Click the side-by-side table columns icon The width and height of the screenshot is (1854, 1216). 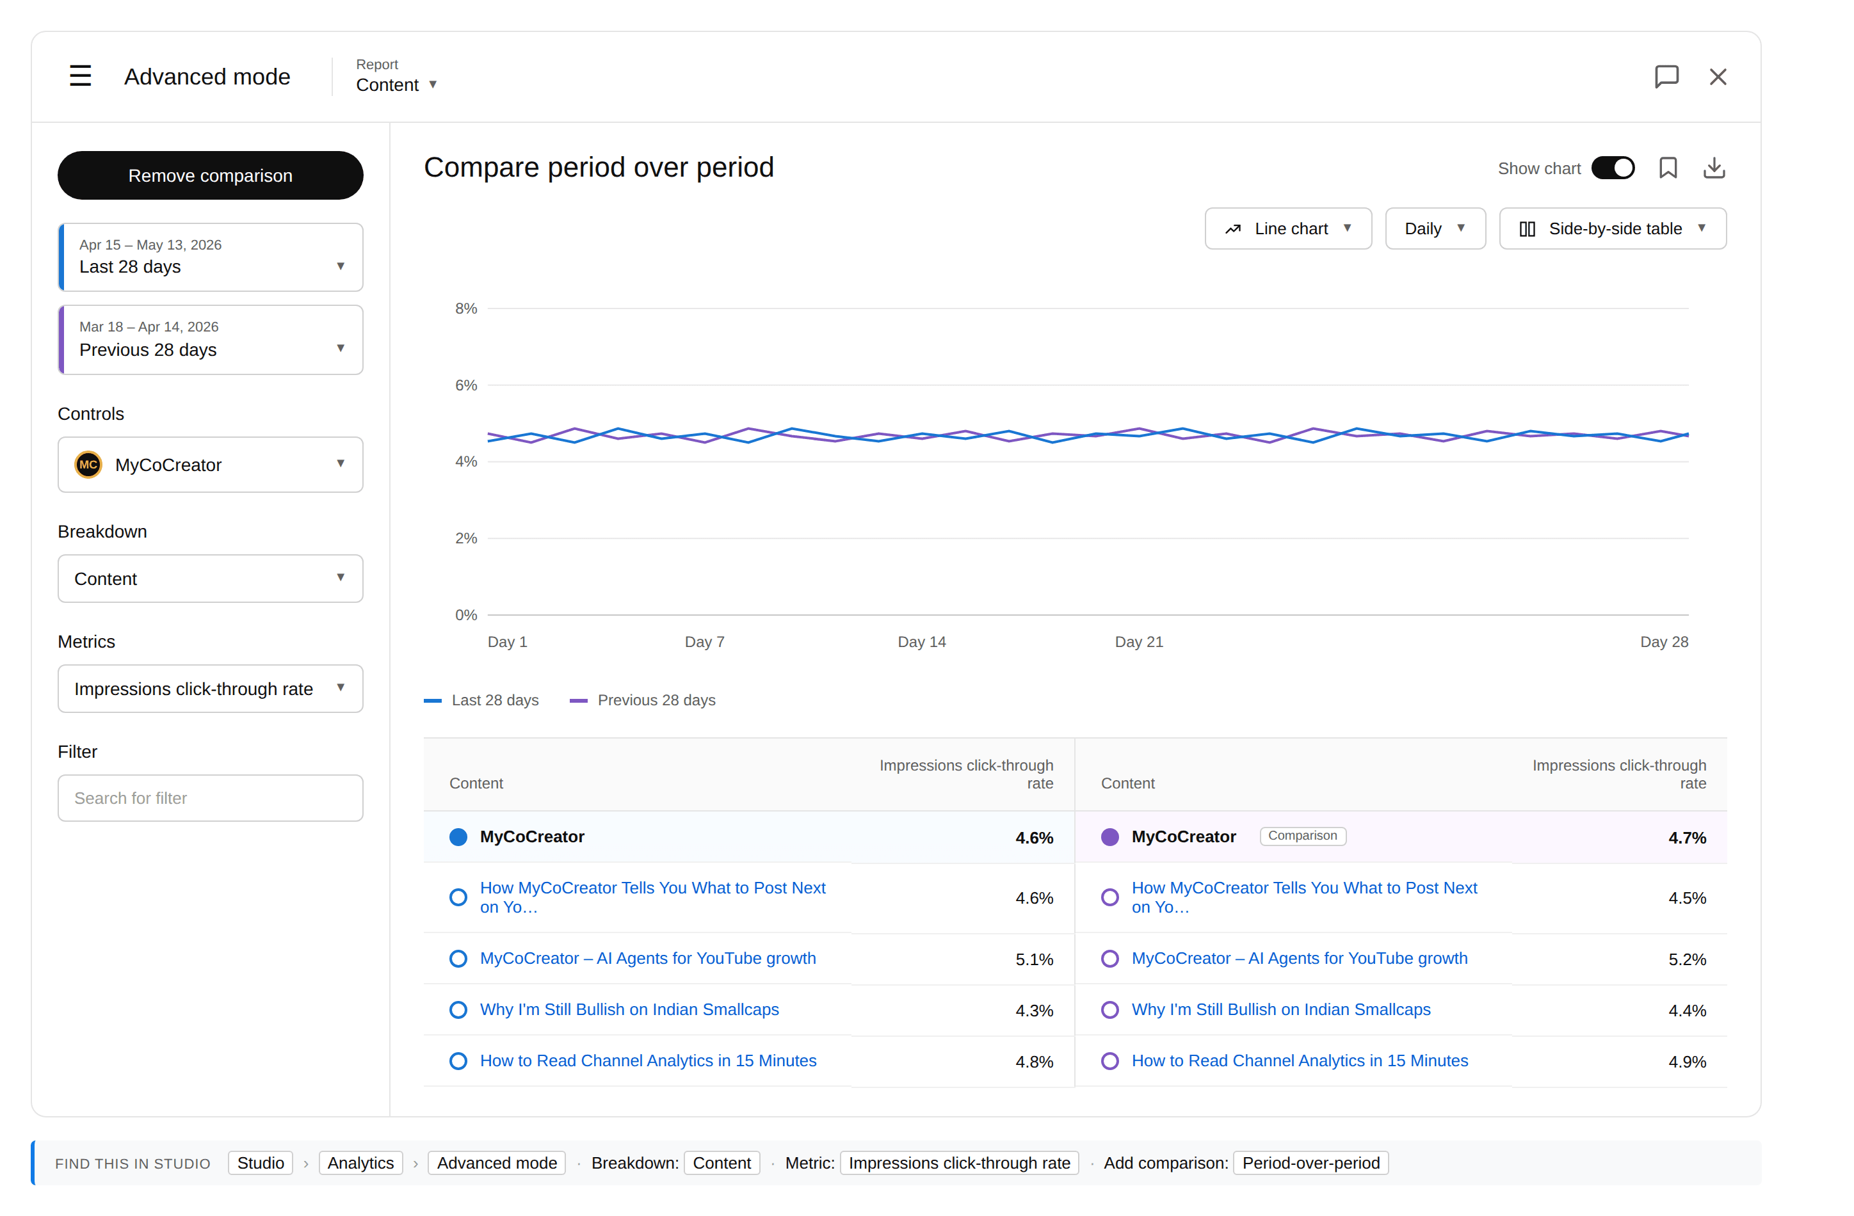1527,229
